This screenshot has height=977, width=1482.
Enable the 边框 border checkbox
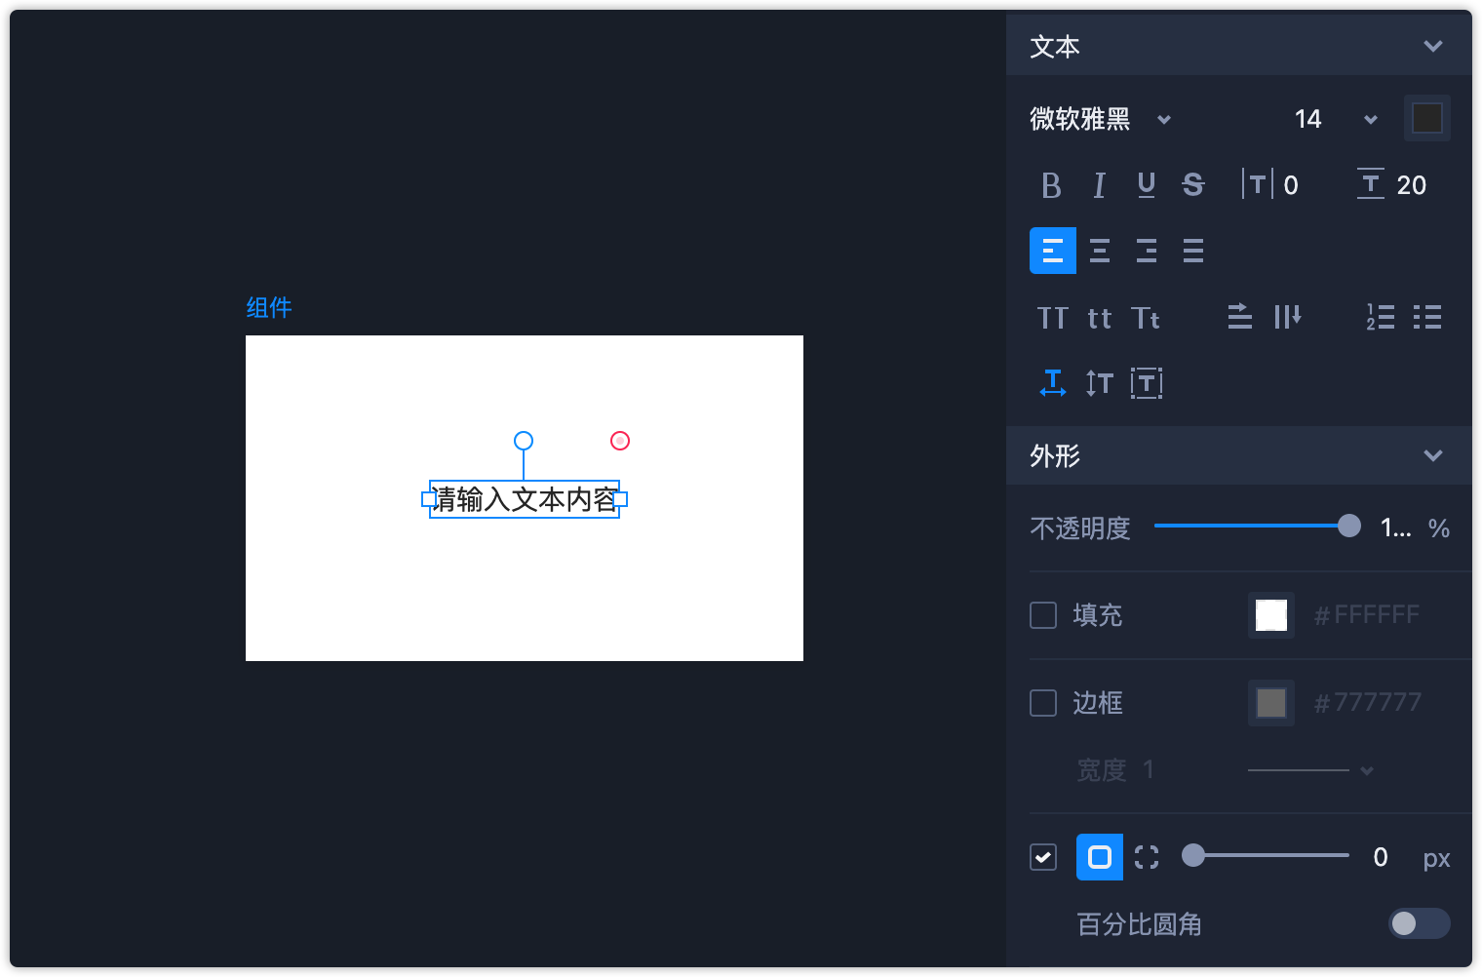[1043, 703]
